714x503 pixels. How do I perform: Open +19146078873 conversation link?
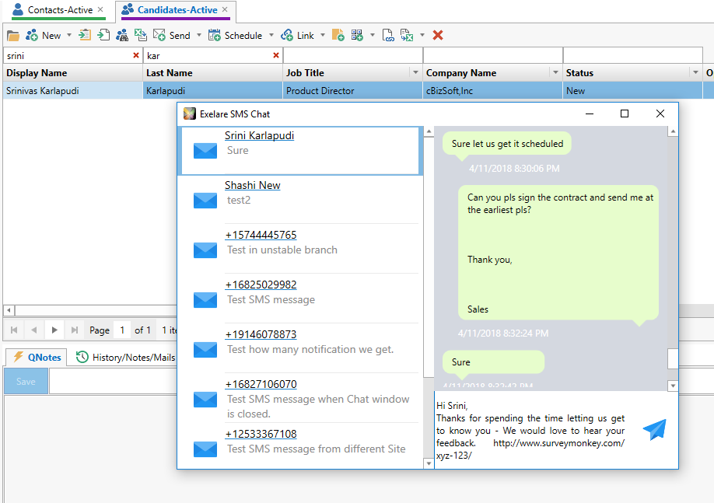tap(261, 334)
